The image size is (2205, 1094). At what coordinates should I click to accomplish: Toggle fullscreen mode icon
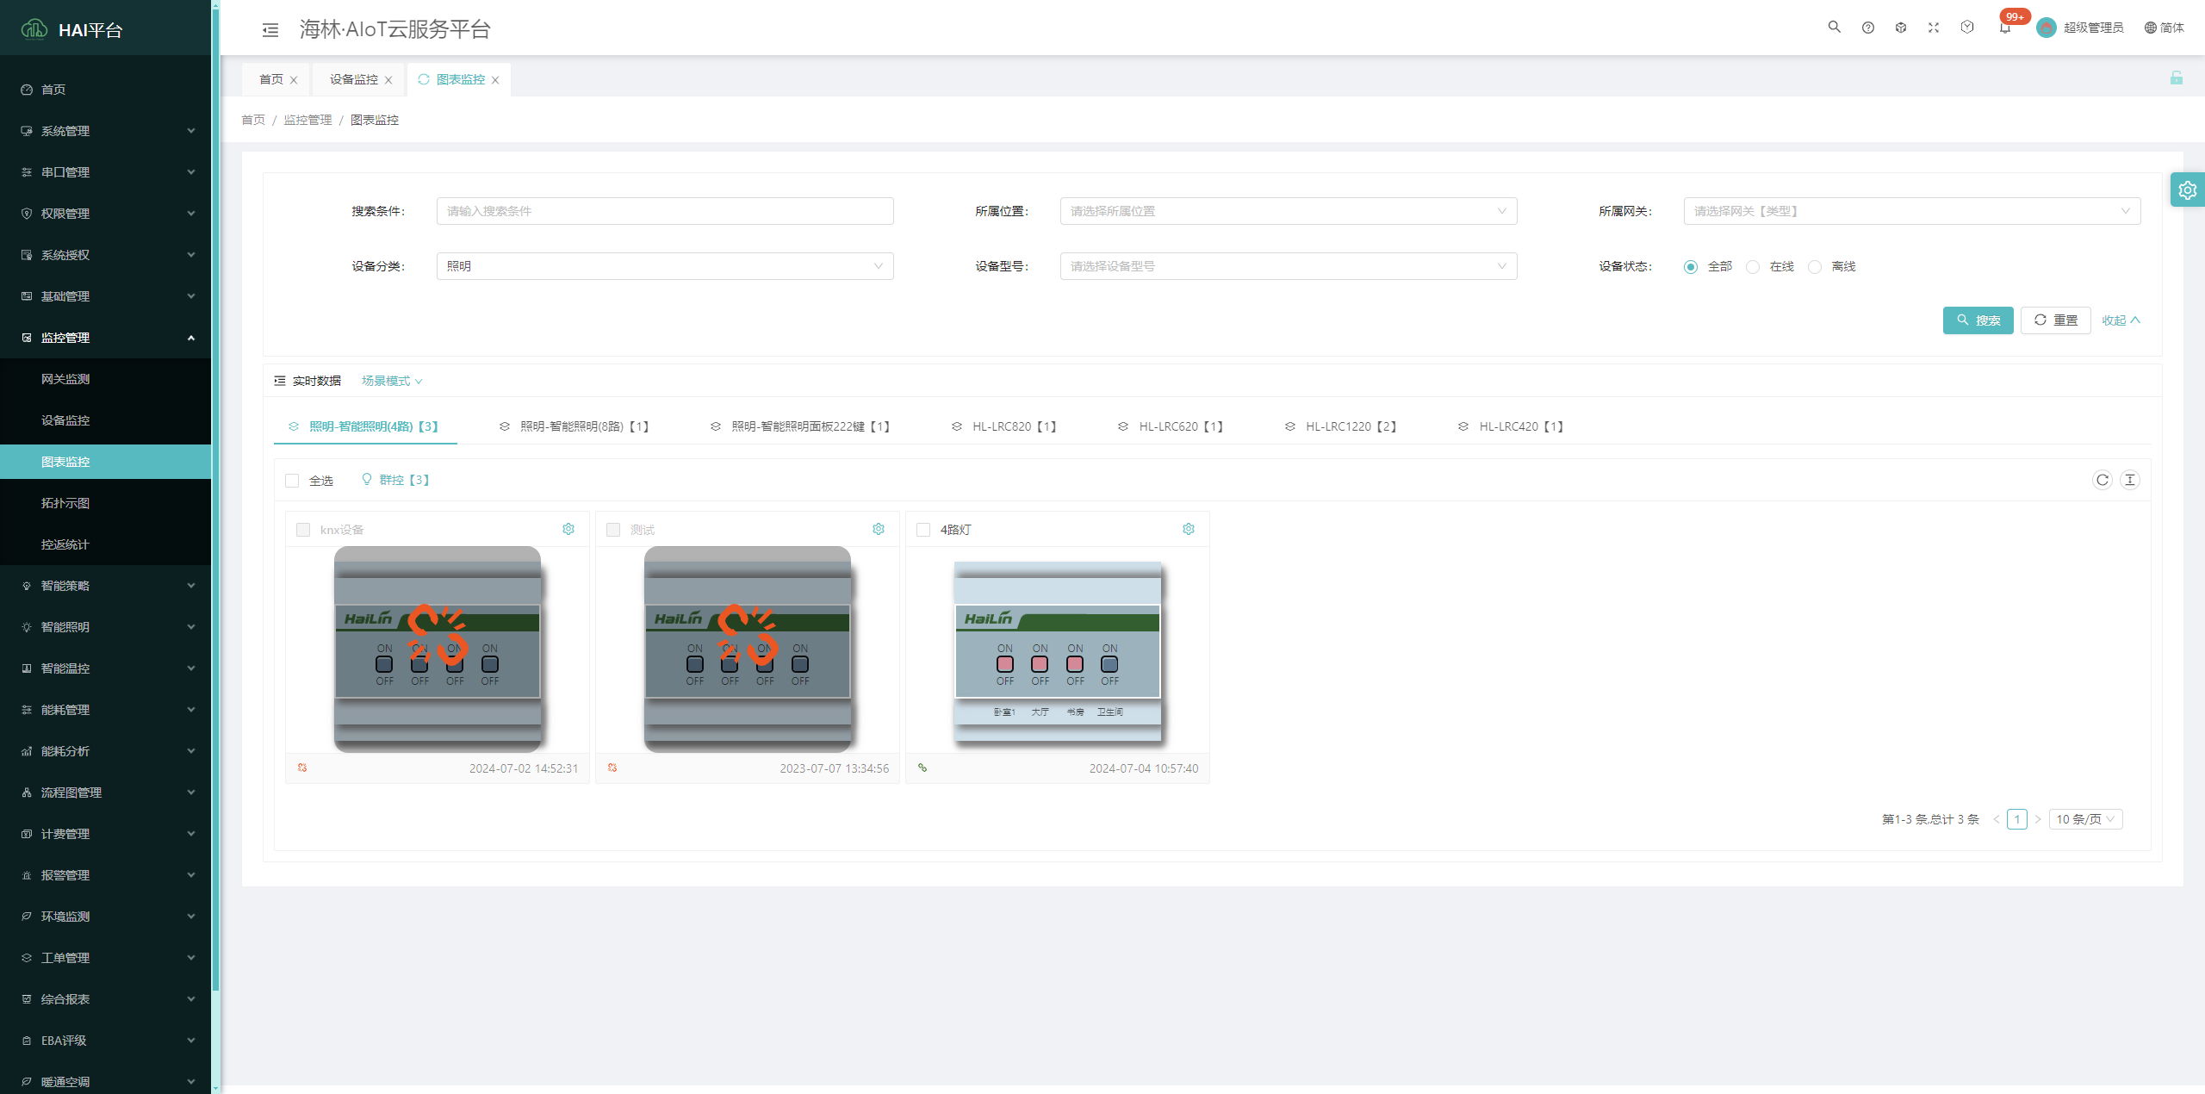click(x=1934, y=28)
